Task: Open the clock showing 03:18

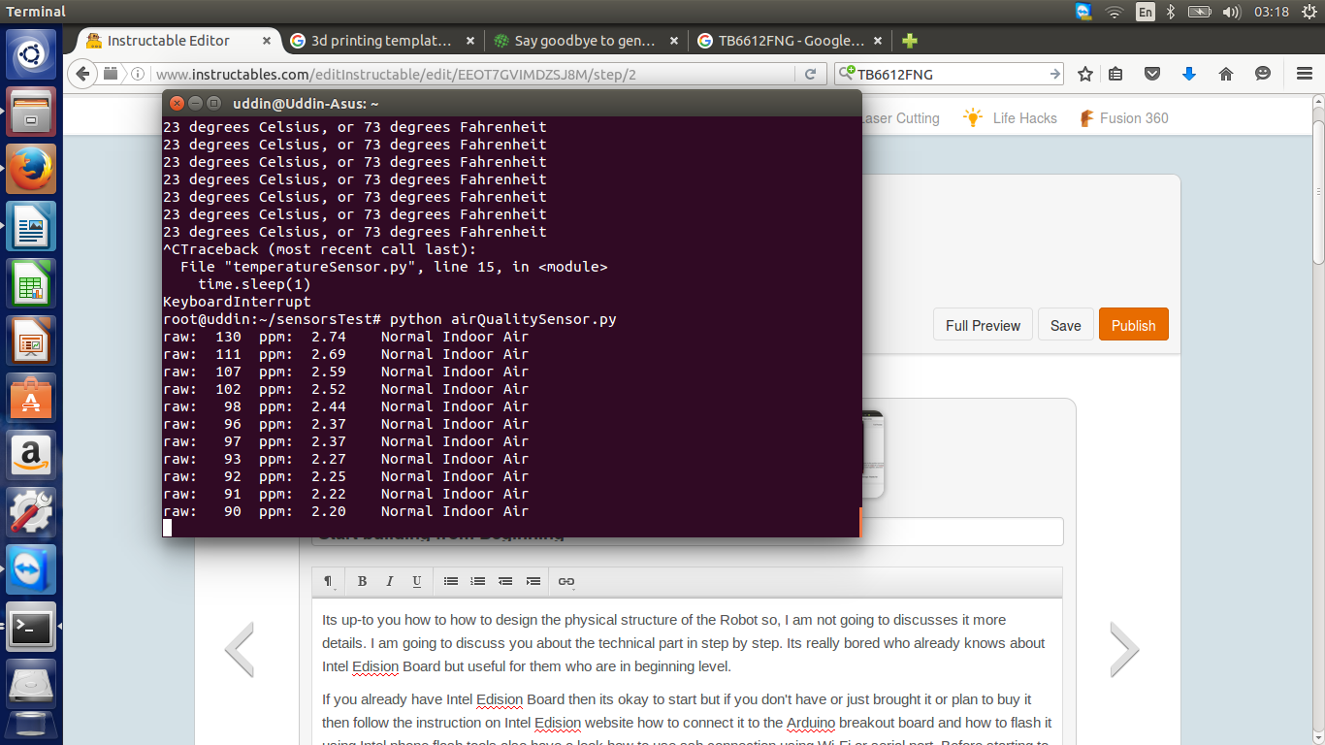Action: click(1271, 12)
